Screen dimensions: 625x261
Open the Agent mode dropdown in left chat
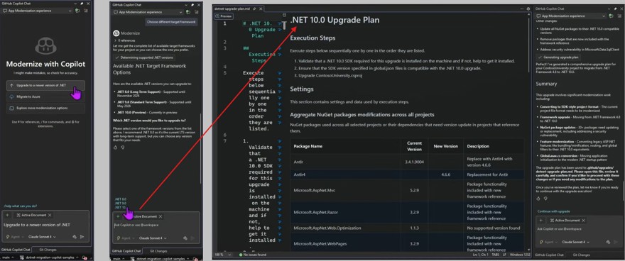coord(16,236)
